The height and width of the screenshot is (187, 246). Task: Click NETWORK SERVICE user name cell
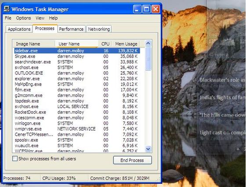click(x=76, y=129)
